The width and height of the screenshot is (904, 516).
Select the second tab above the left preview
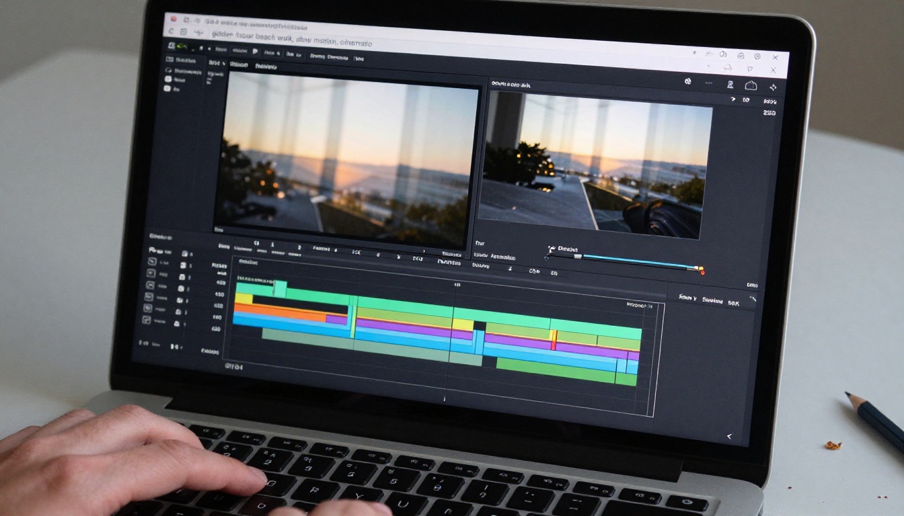coord(265,67)
